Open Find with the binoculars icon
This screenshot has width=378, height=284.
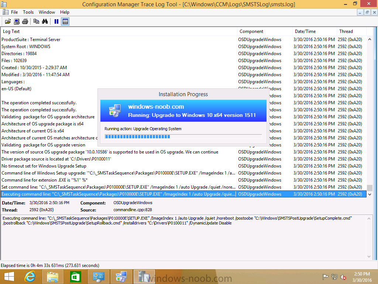(45, 21)
